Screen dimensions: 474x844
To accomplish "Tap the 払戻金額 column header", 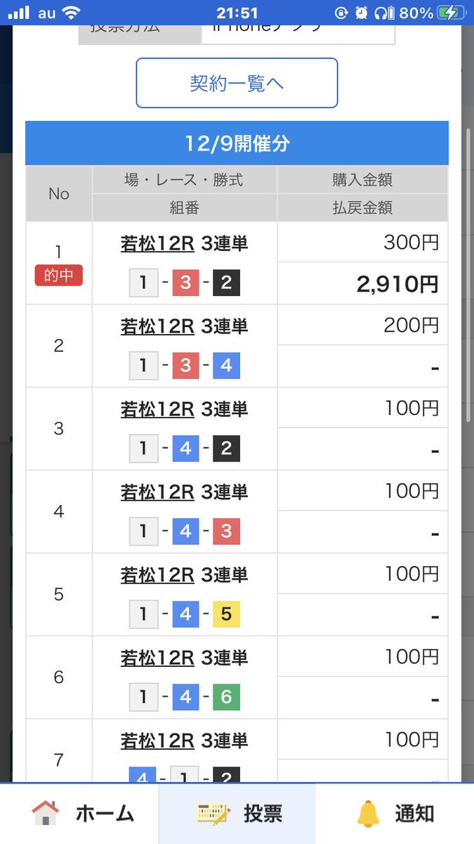I will pyautogui.click(x=362, y=208).
